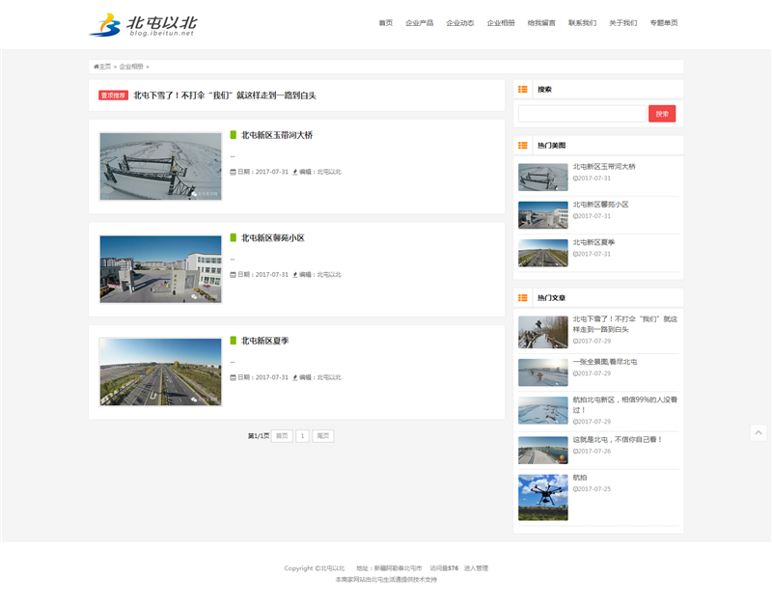Viewport: 772px width, 606px height.
Task: Open the 企业产品 navigation menu item
Action: pos(419,23)
